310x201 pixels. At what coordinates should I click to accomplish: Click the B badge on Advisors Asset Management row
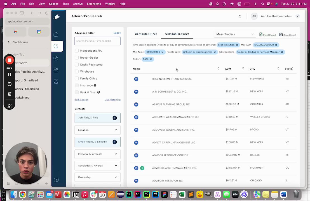pos(142,168)
